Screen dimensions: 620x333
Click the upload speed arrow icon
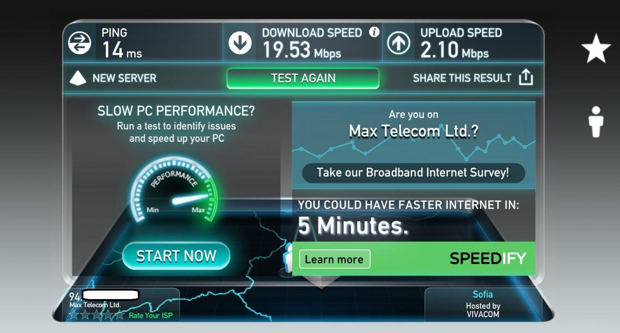coord(398,43)
